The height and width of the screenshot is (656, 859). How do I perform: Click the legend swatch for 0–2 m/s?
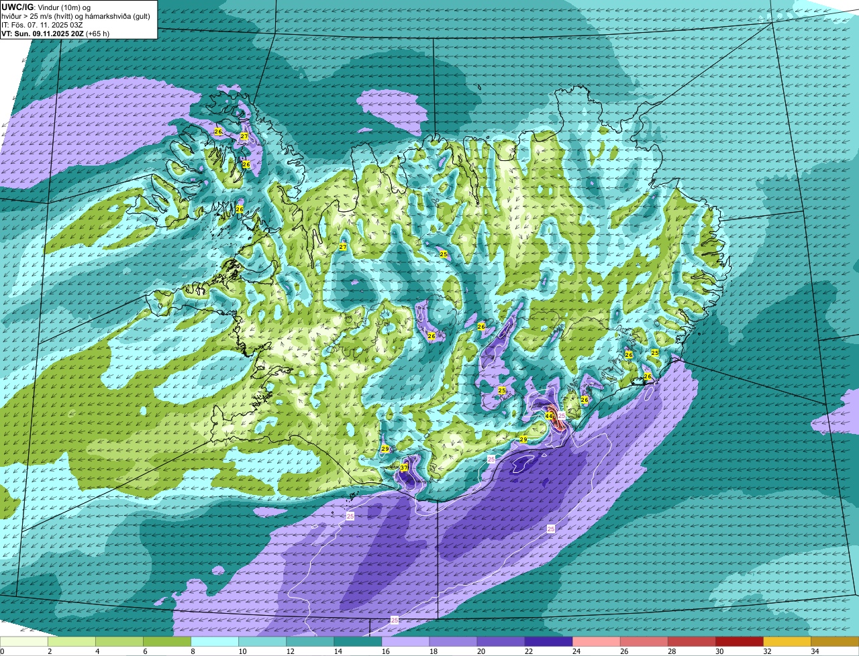24,642
